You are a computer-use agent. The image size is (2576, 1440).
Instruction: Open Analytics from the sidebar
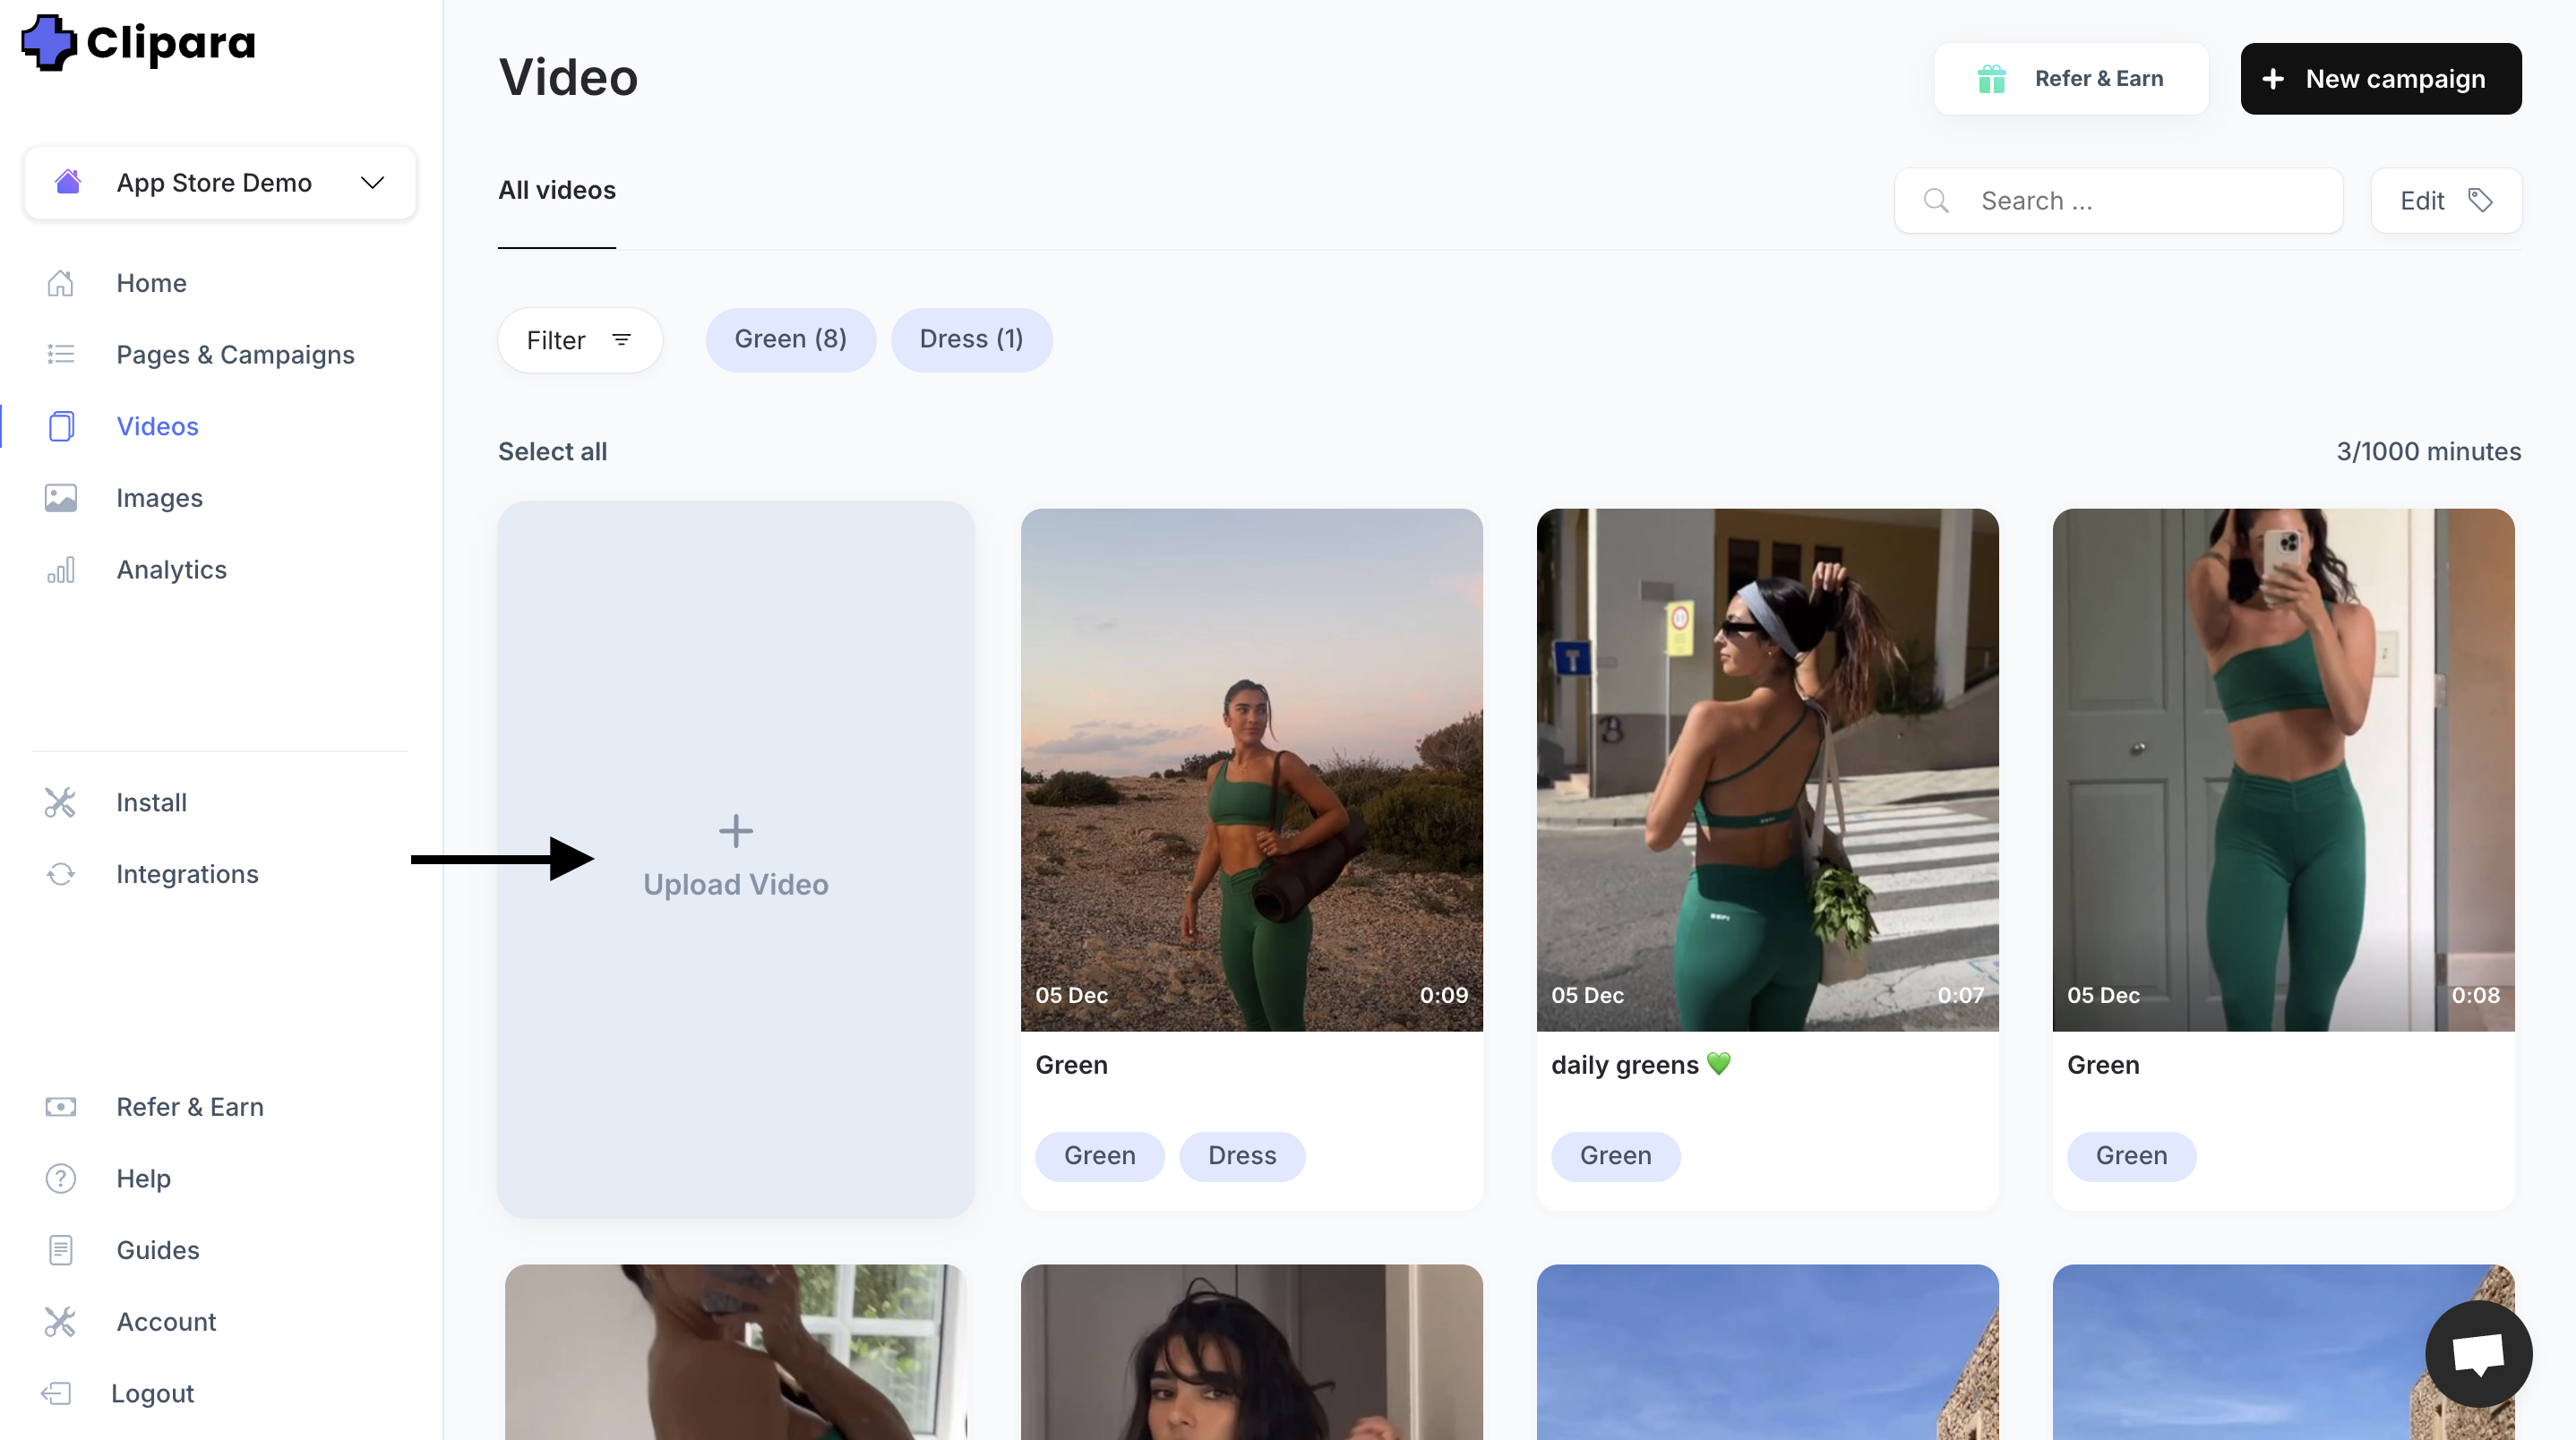(171, 570)
